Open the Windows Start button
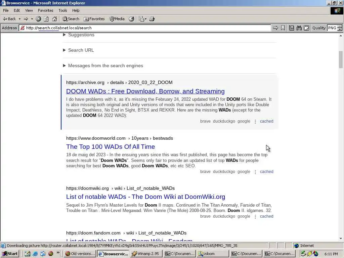The width and height of the screenshot is (344, 258). [10, 254]
